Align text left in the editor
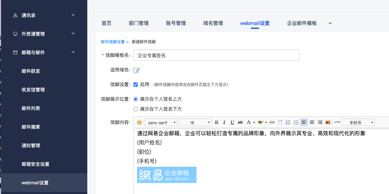 [304, 122]
